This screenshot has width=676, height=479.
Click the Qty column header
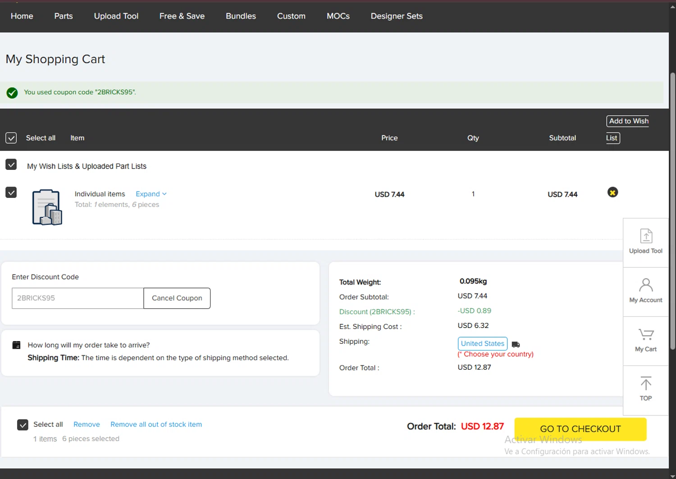pyautogui.click(x=473, y=138)
